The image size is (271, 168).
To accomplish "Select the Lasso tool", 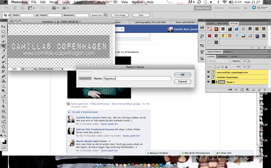I will (x=3, y=36).
